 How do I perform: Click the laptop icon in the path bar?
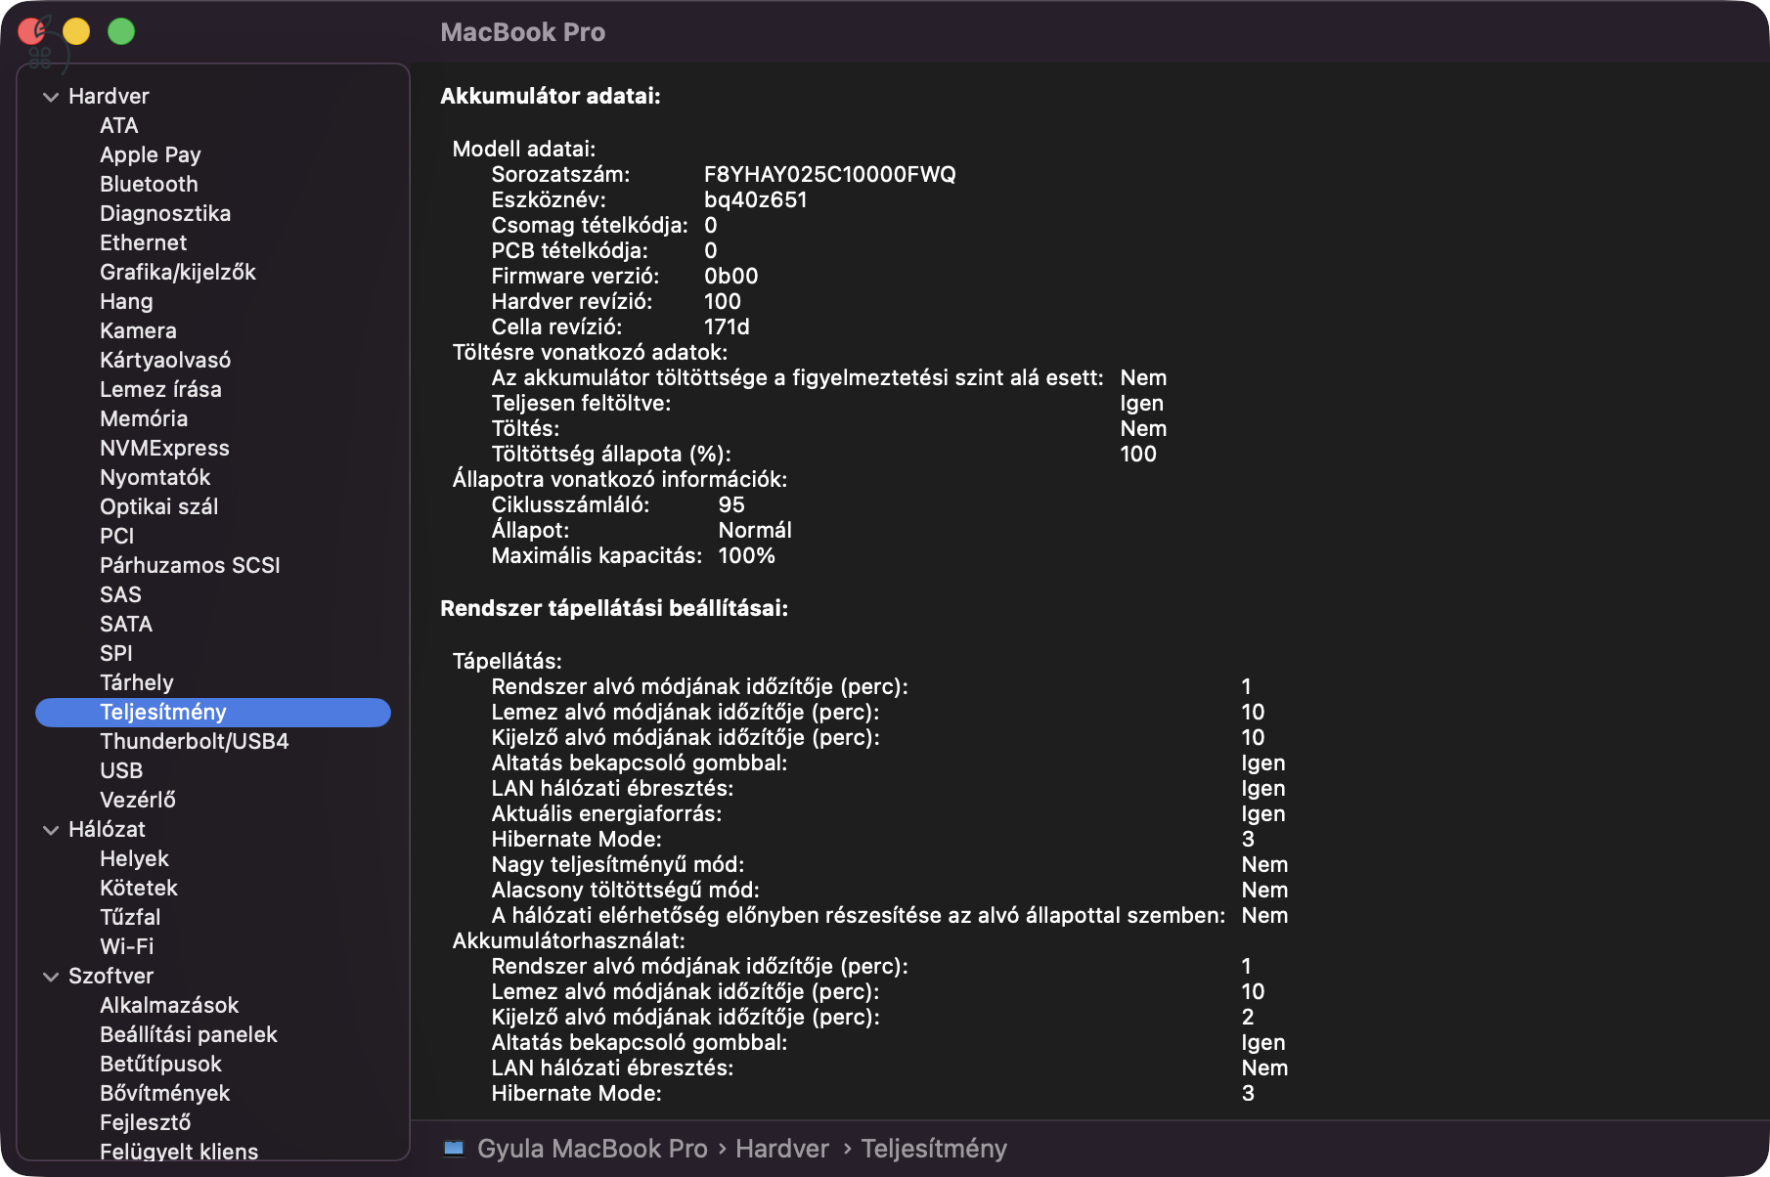point(454,1149)
